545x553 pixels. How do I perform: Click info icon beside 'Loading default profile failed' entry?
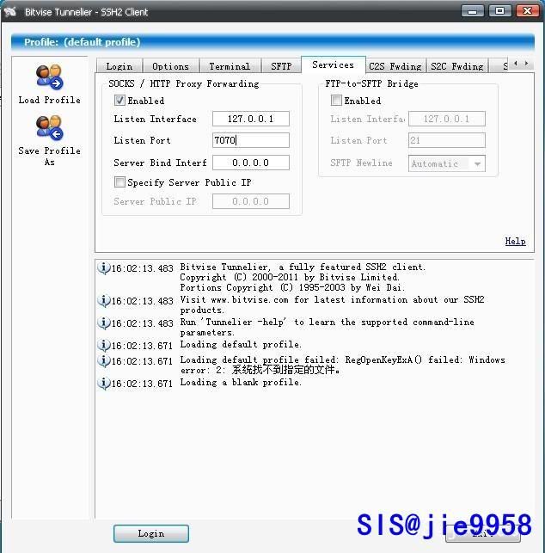tap(103, 361)
